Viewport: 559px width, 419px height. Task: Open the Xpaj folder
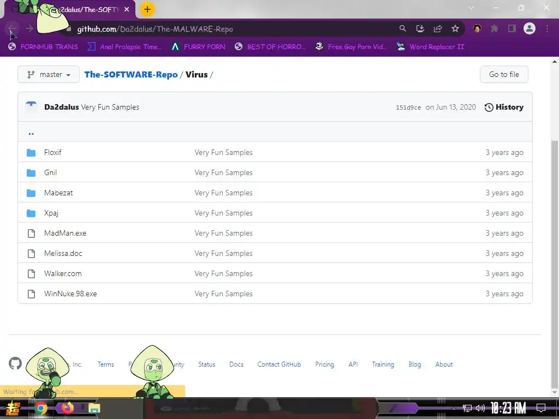(51, 213)
